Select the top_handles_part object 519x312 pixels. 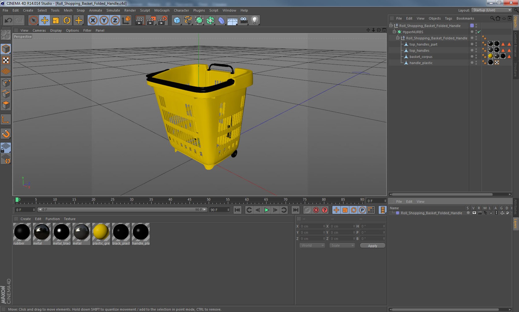tap(423, 44)
